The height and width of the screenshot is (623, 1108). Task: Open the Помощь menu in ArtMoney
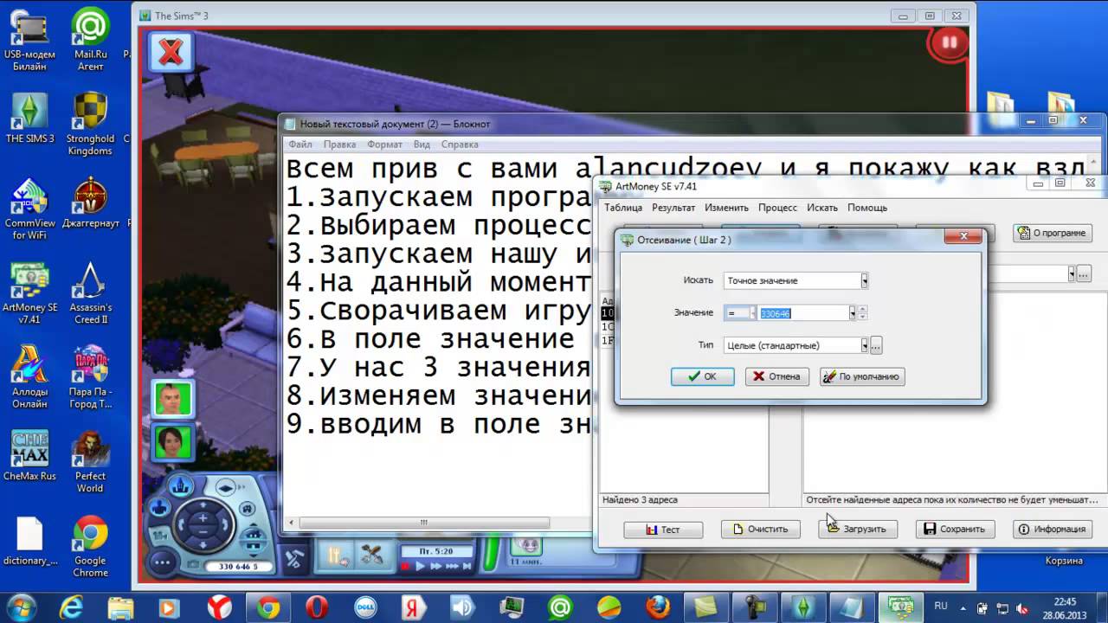click(867, 208)
